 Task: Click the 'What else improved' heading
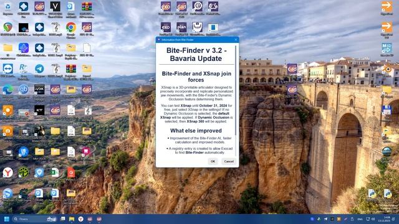(x=196, y=131)
